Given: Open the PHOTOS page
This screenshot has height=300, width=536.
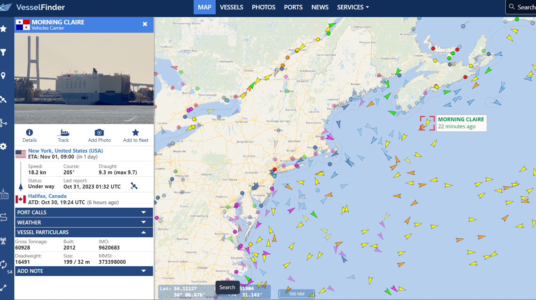Looking at the screenshot, I should coord(263,7).
